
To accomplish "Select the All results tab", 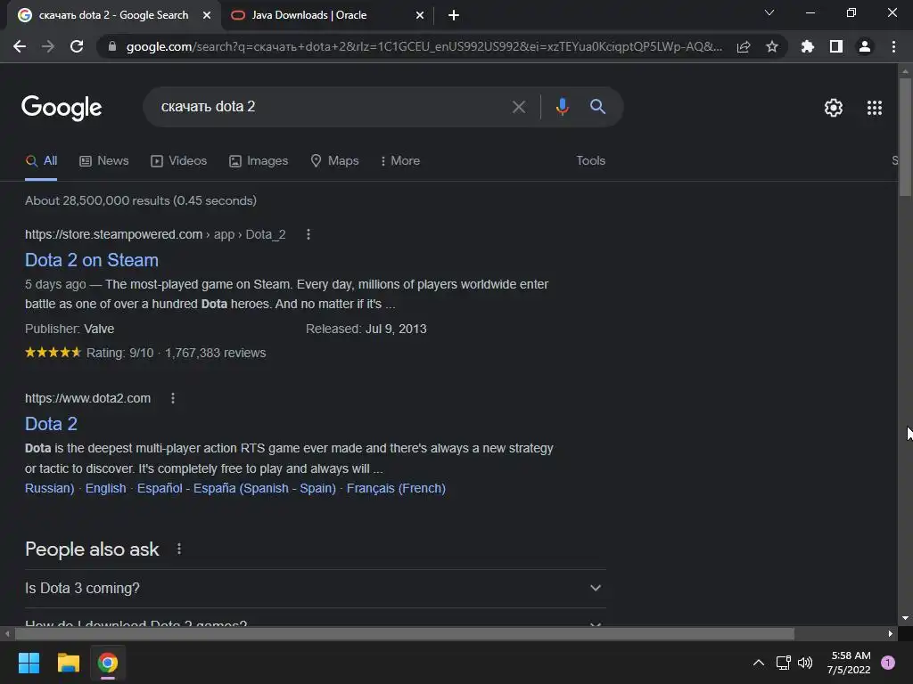I will coord(41,161).
